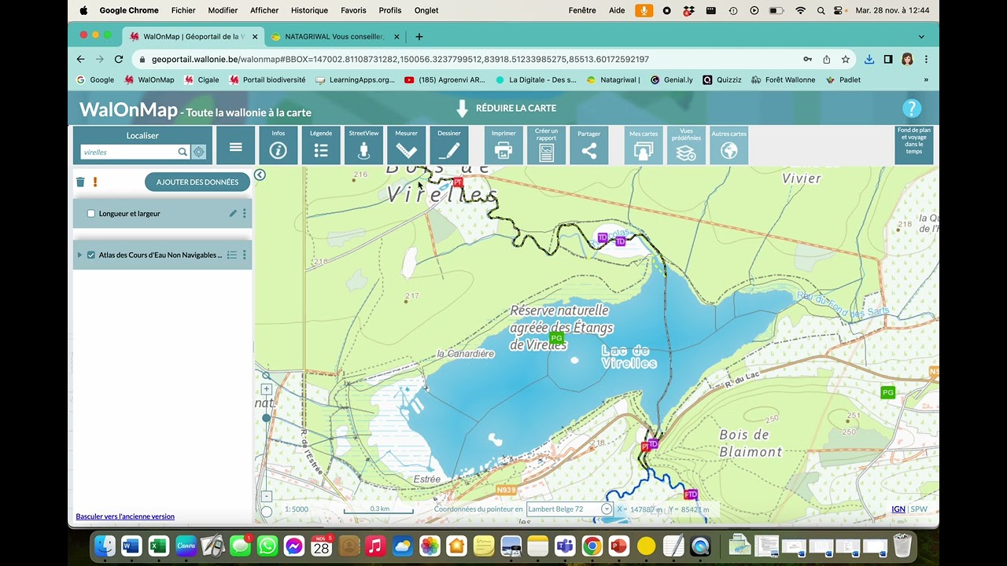1007x566 pixels.
Task: Check the Longueur et largeur checkbox
Action: [x=91, y=214]
